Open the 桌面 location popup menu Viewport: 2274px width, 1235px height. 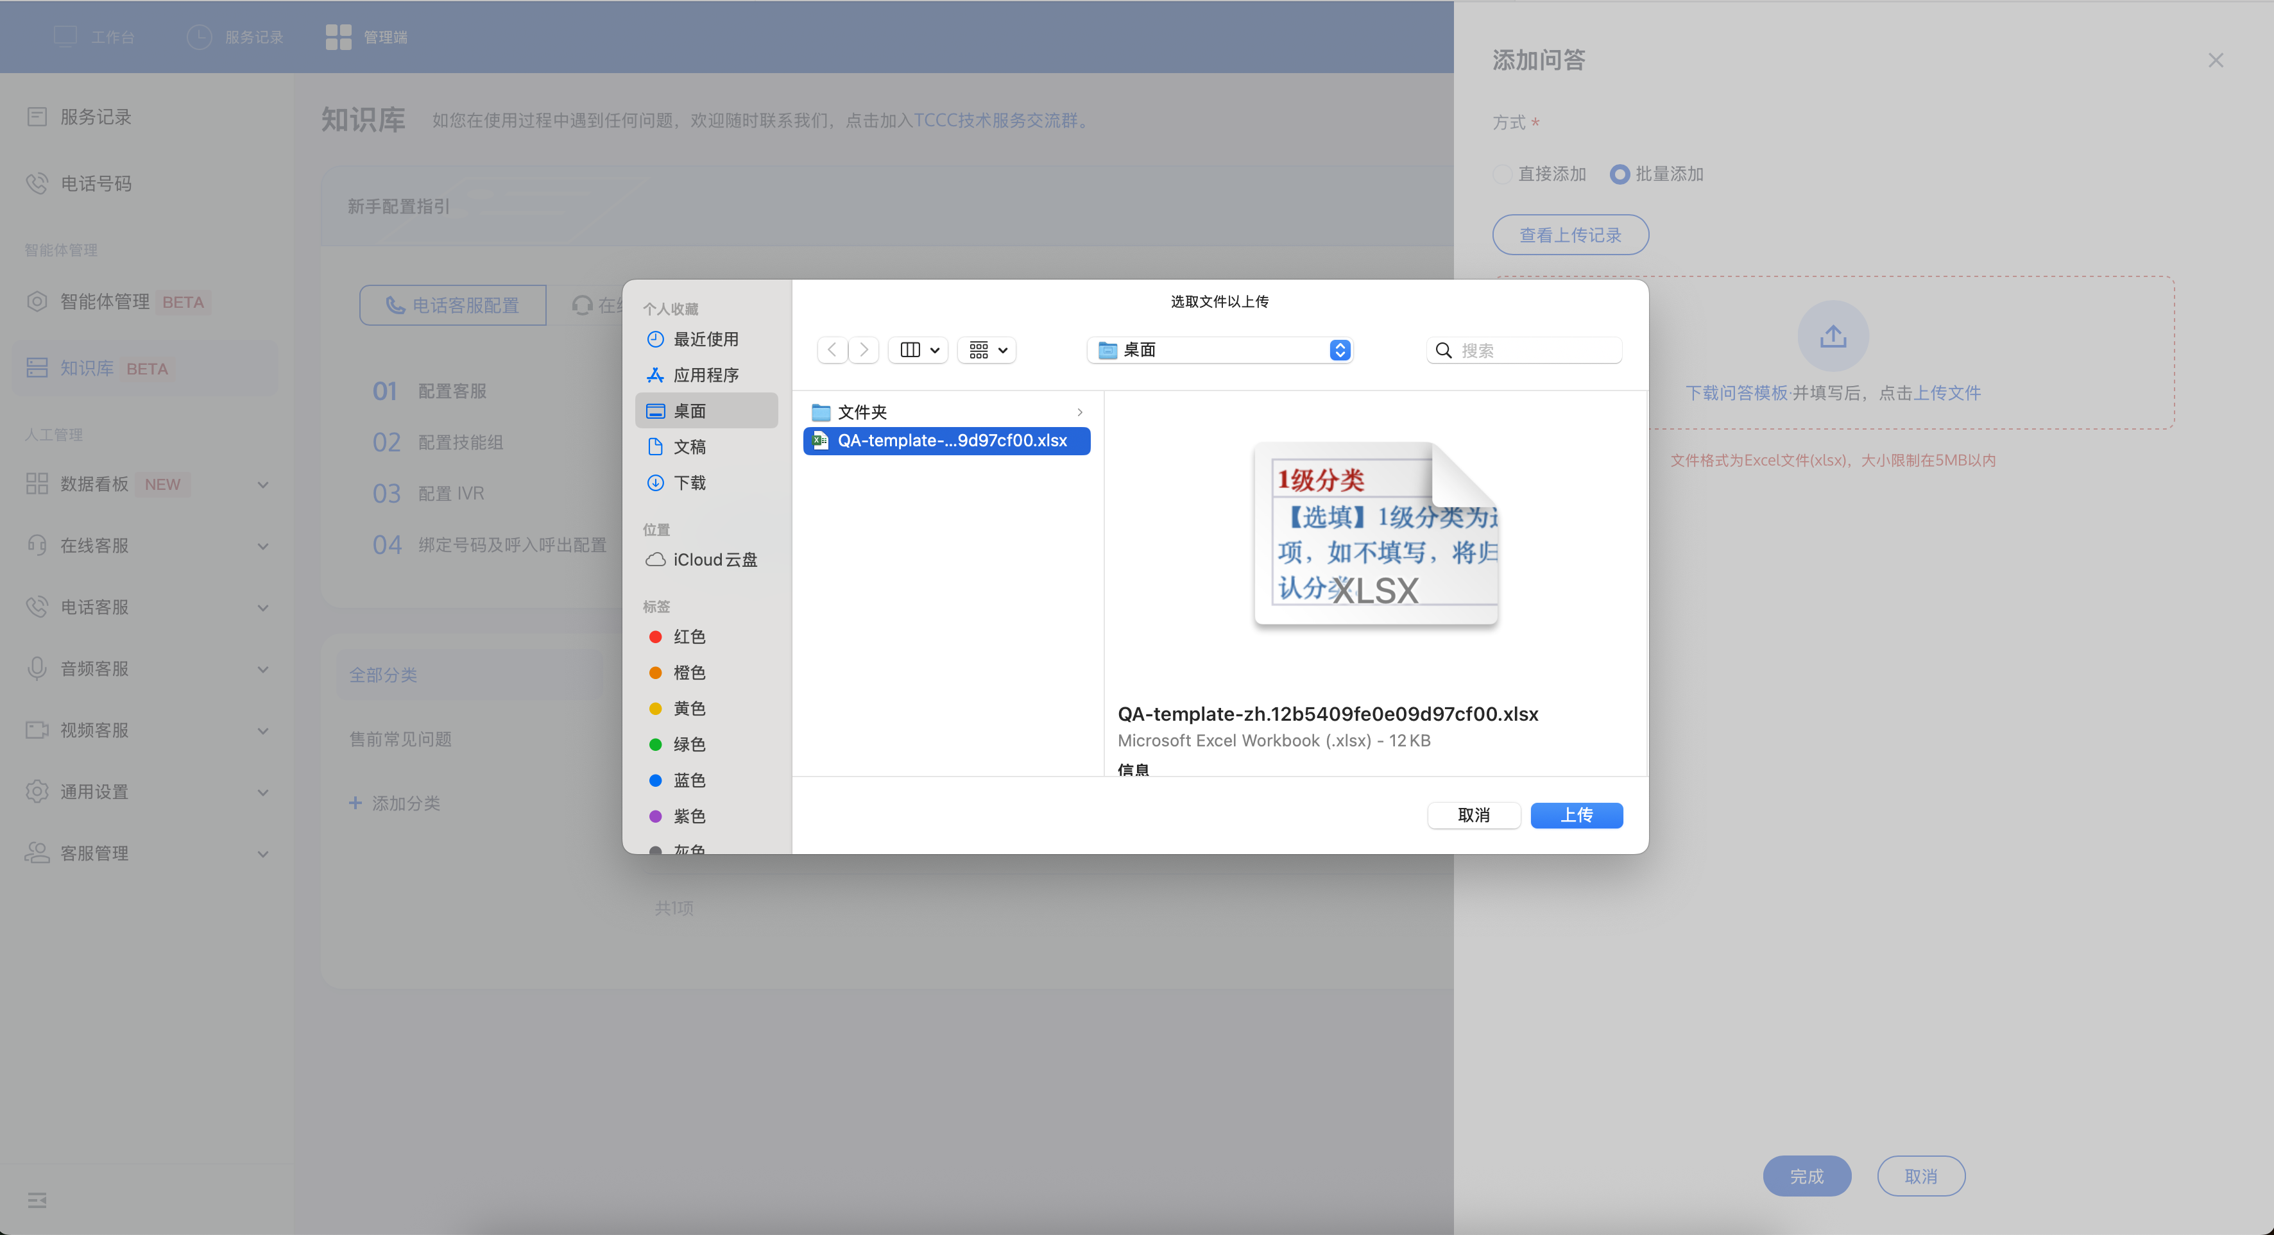click(x=1219, y=350)
